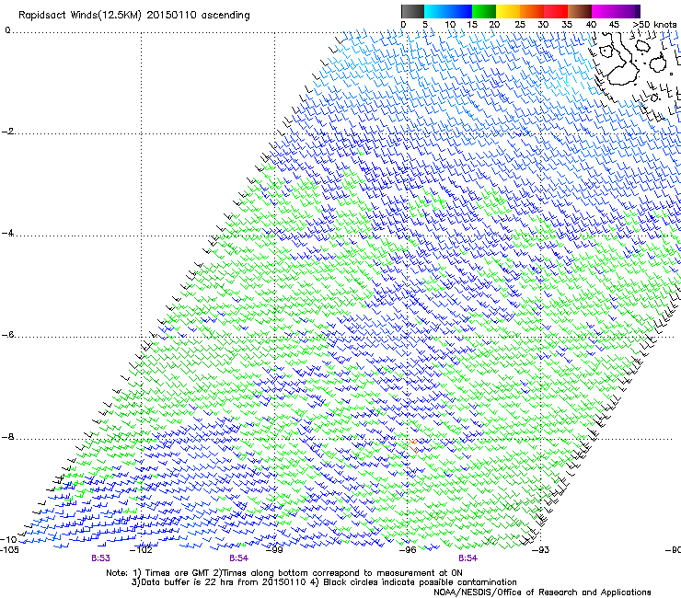Screen dimensions: 681x598
Task: Click the 'Data buffer is 22 hrs' note line
Action: pyautogui.click(x=324, y=582)
